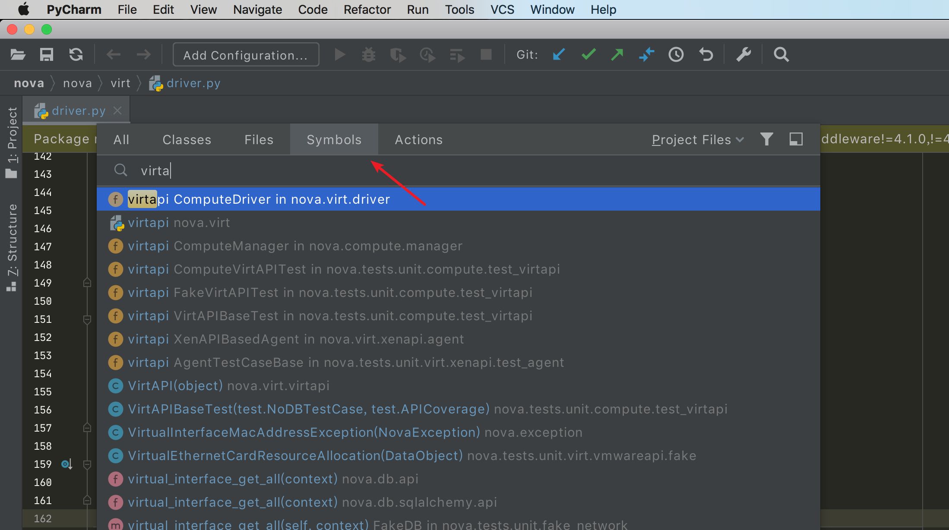Toggle the filter funnel in search popup
This screenshot has height=530, width=949.
[766, 139]
